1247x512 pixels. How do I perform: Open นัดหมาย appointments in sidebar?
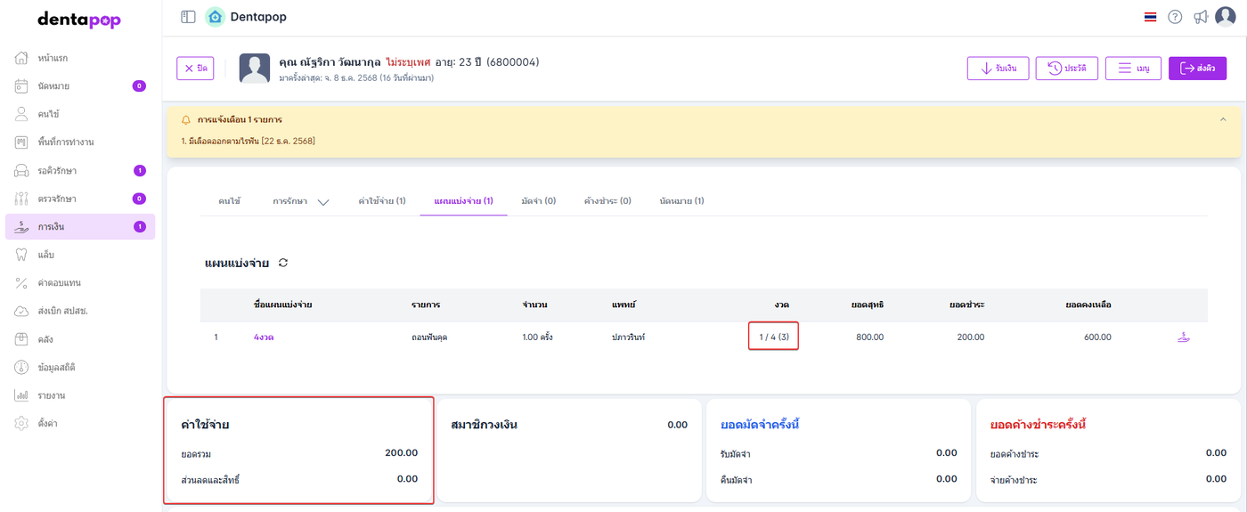click(80, 86)
